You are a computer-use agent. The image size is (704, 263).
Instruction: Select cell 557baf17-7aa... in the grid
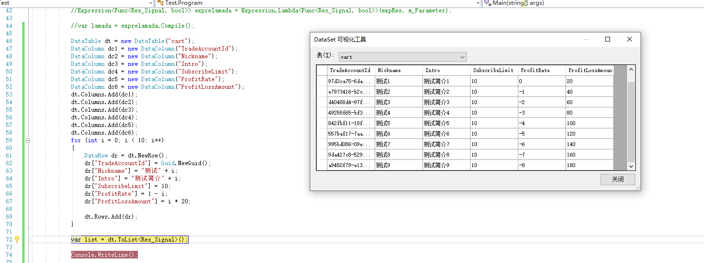pyautogui.click(x=351, y=134)
